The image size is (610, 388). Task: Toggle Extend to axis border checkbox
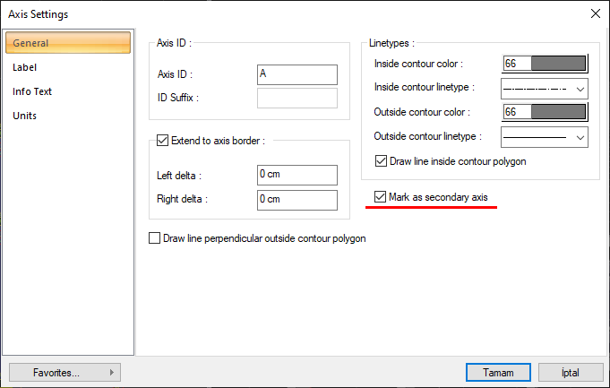tap(162, 140)
